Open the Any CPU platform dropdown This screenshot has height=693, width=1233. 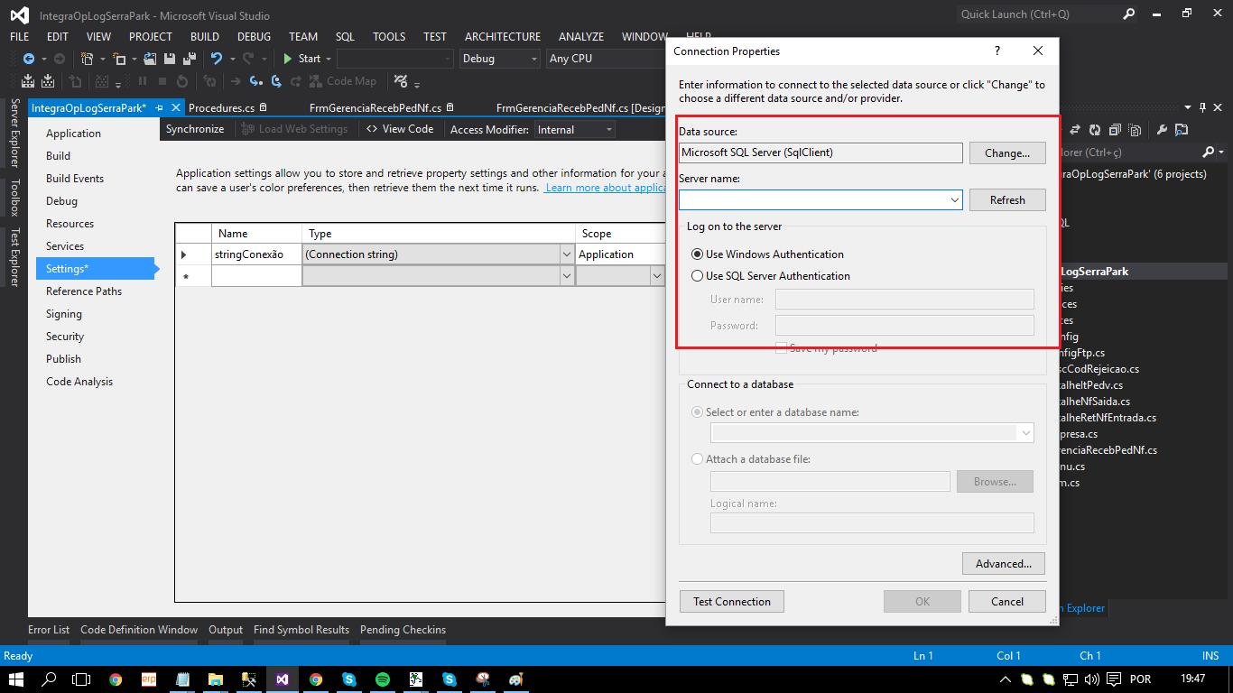(605, 59)
